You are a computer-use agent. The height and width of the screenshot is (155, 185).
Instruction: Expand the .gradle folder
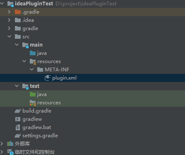tap(9, 12)
